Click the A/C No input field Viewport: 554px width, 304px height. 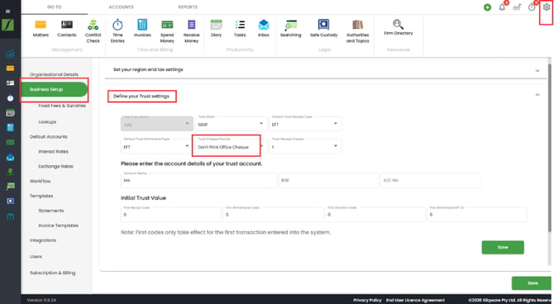pos(430,180)
